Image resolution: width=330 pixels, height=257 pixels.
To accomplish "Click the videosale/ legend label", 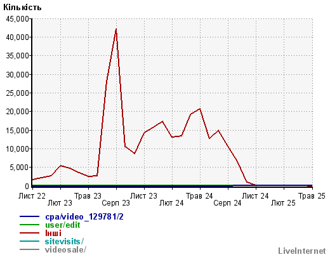I will point(65,250).
